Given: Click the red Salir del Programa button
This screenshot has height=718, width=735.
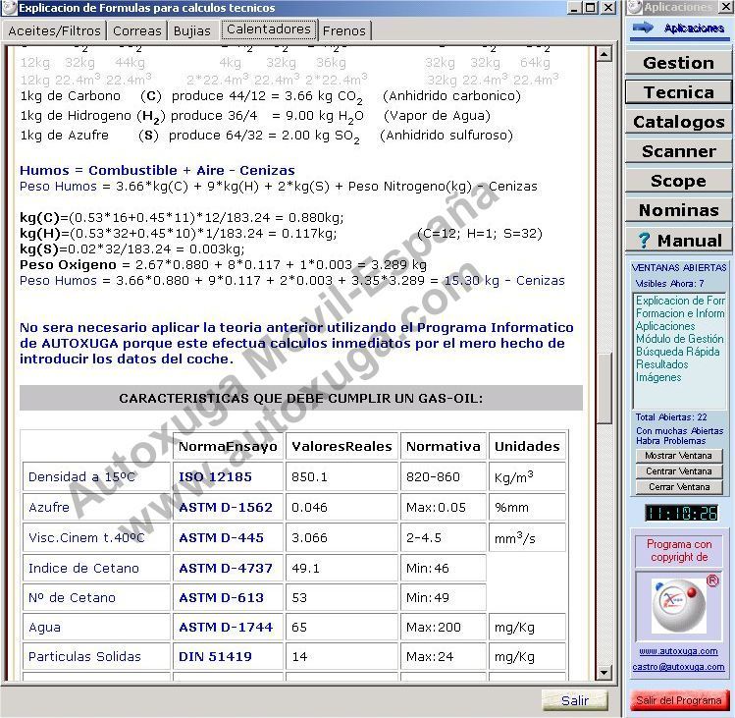Looking at the screenshot, I should [678, 700].
